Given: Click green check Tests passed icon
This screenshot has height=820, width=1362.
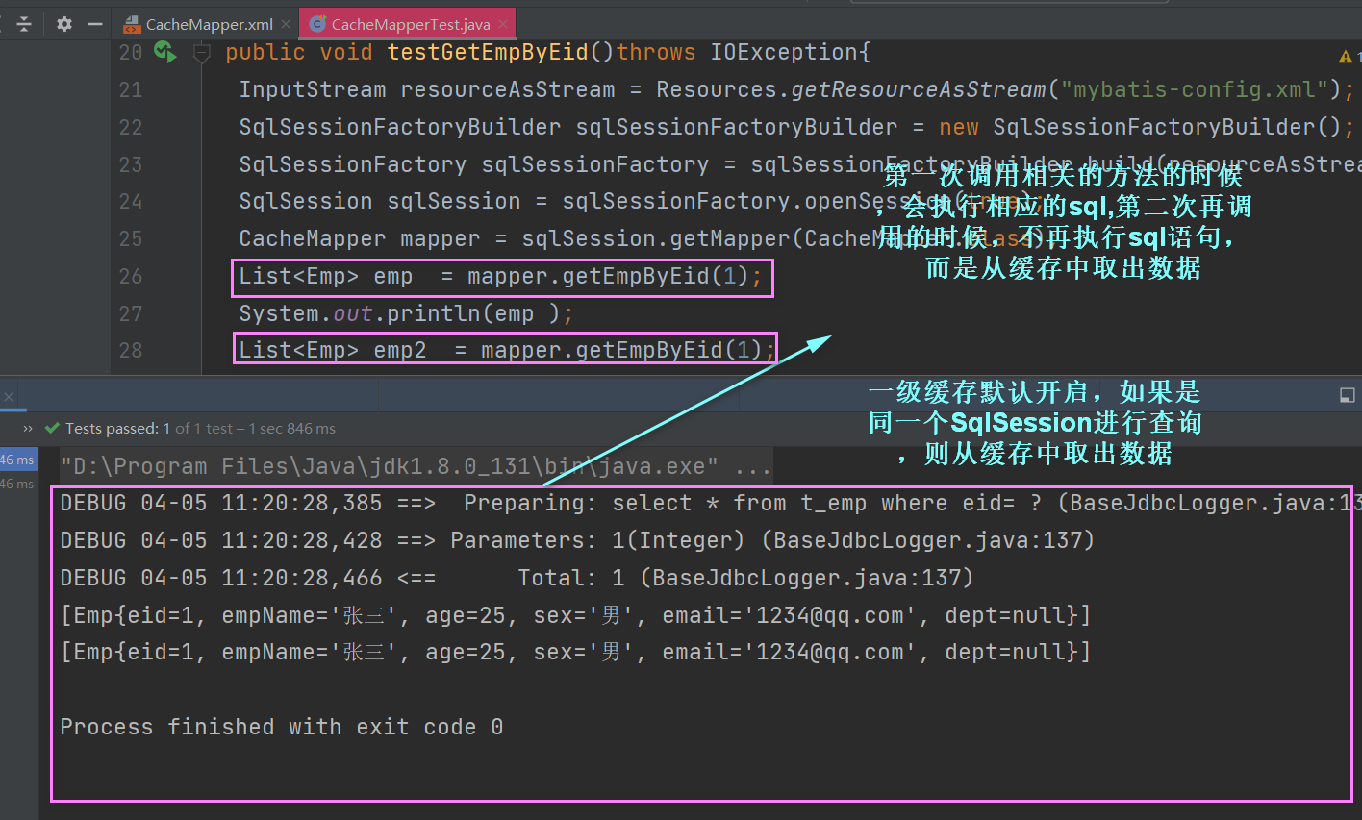Looking at the screenshot, I should (52, 429).
